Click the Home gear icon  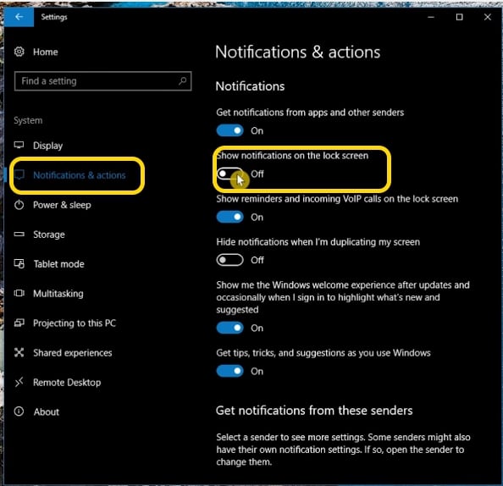pyautogui.click(x=19, y=52)
